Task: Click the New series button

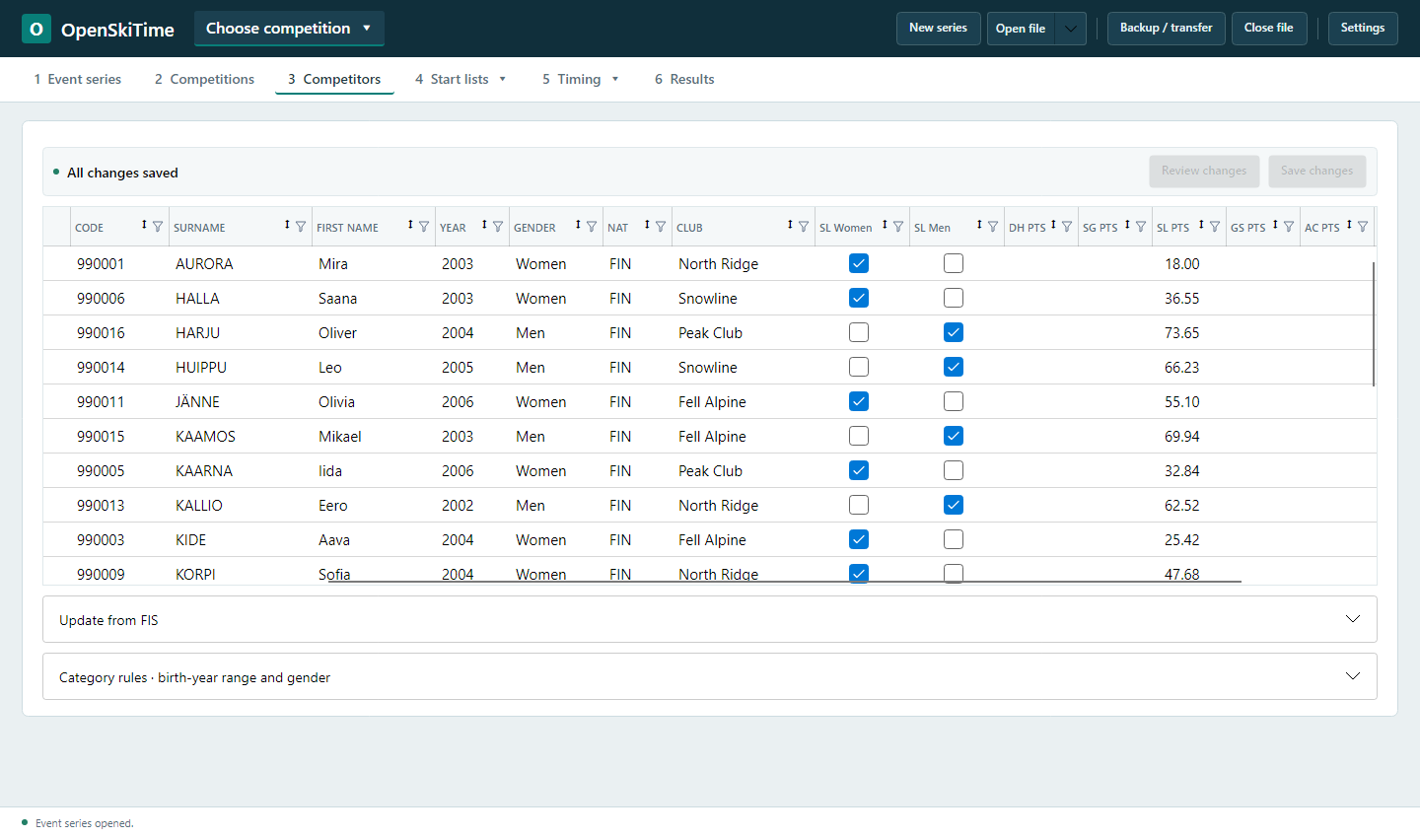Action: click(938, 29)
